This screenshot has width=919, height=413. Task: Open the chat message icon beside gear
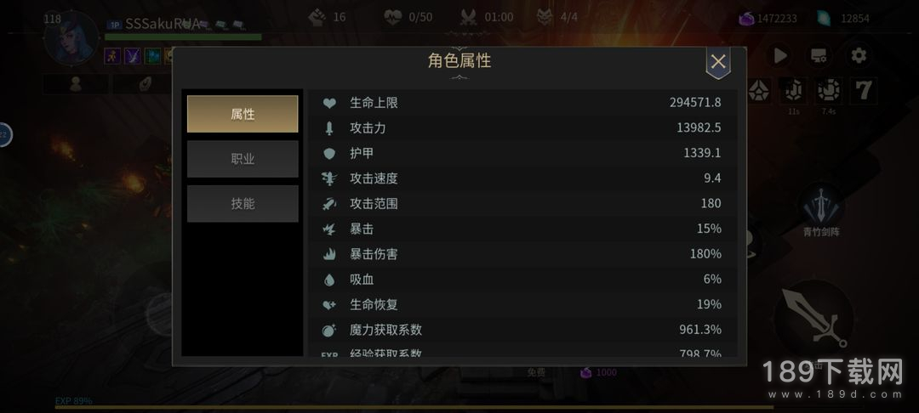(x=819, y=55)
